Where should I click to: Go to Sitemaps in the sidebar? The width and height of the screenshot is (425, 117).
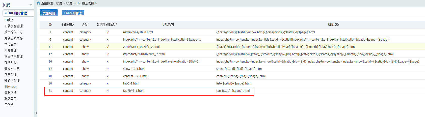point(11,86)
